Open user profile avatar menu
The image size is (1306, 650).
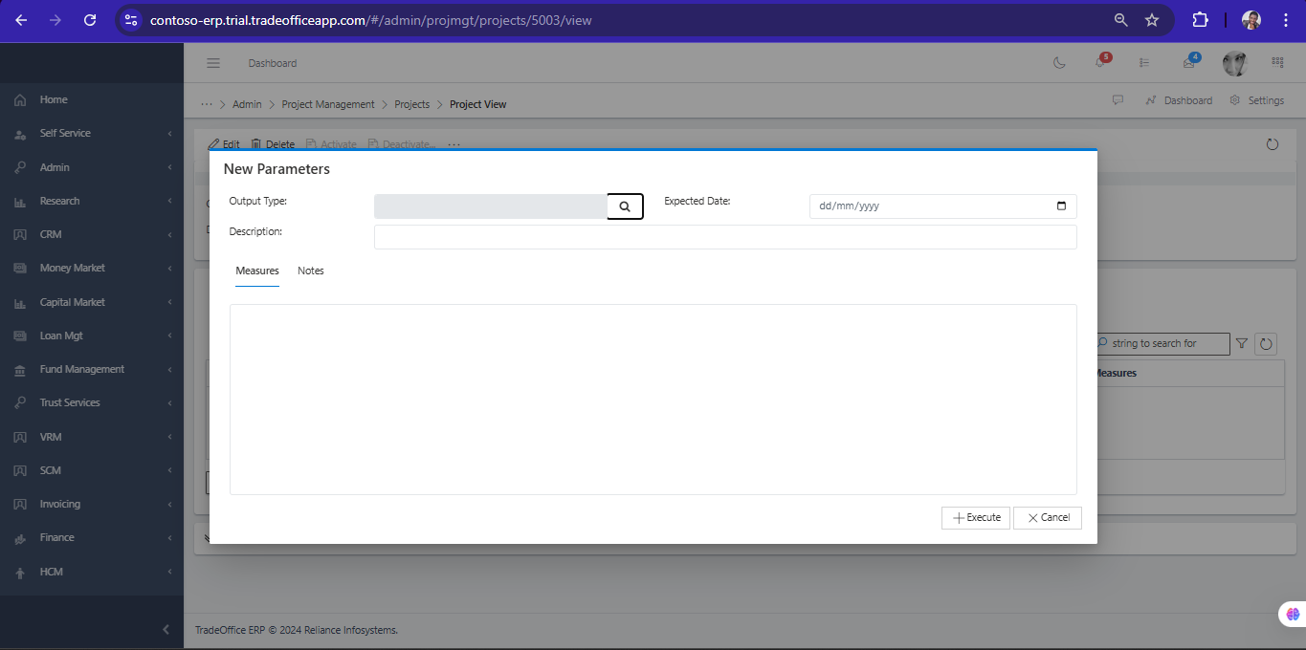click(1235, 63)
